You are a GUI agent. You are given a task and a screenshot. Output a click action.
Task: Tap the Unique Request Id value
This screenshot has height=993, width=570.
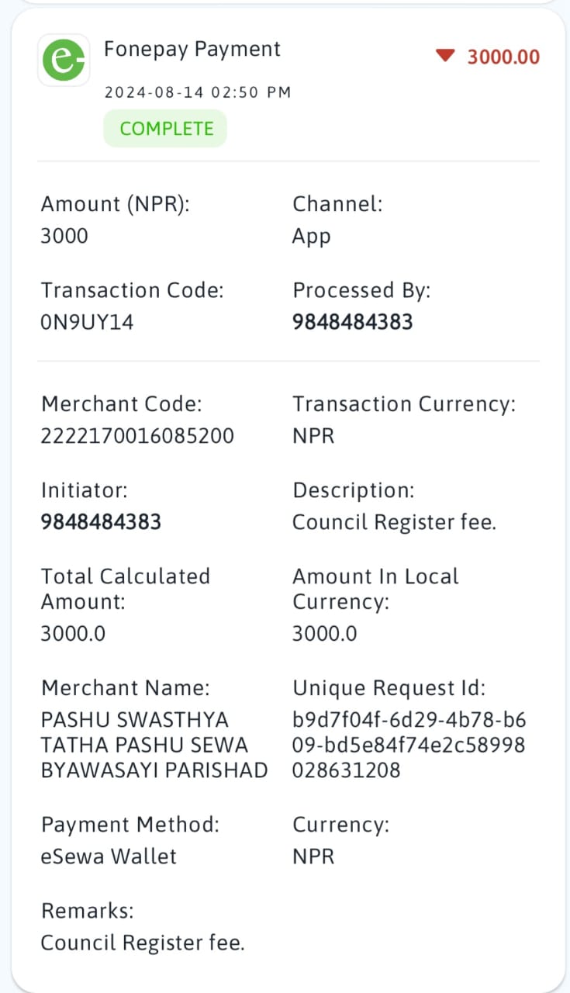tap(409, 745)
